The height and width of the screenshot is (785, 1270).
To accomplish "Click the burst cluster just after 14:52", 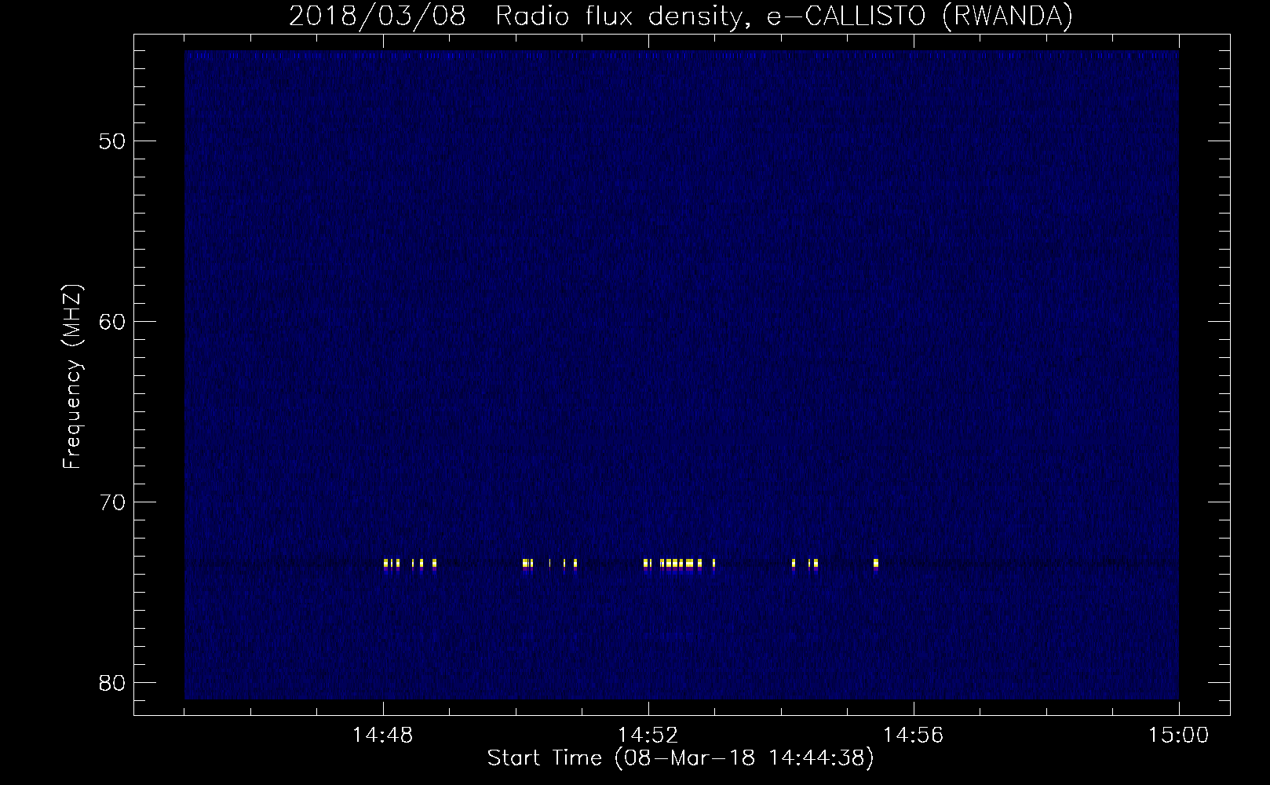I will pos(679,564).
